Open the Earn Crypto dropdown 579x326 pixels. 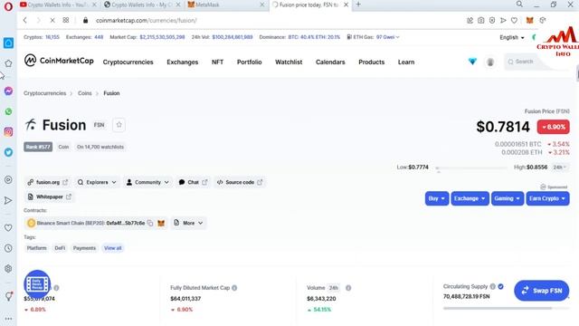coord(547,198)
